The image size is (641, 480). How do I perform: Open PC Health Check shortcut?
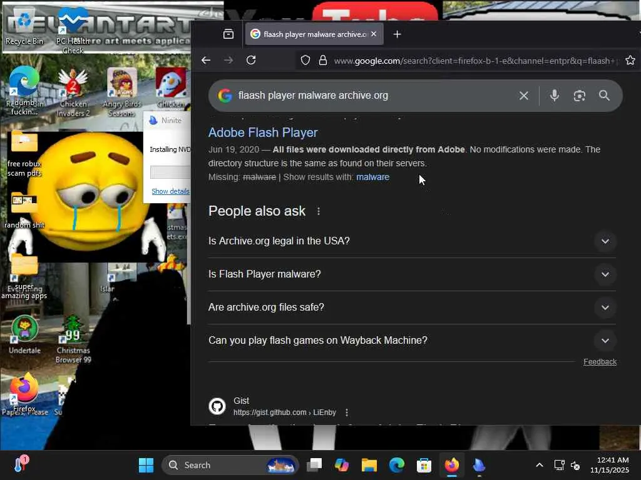click(x=73, y=29)
